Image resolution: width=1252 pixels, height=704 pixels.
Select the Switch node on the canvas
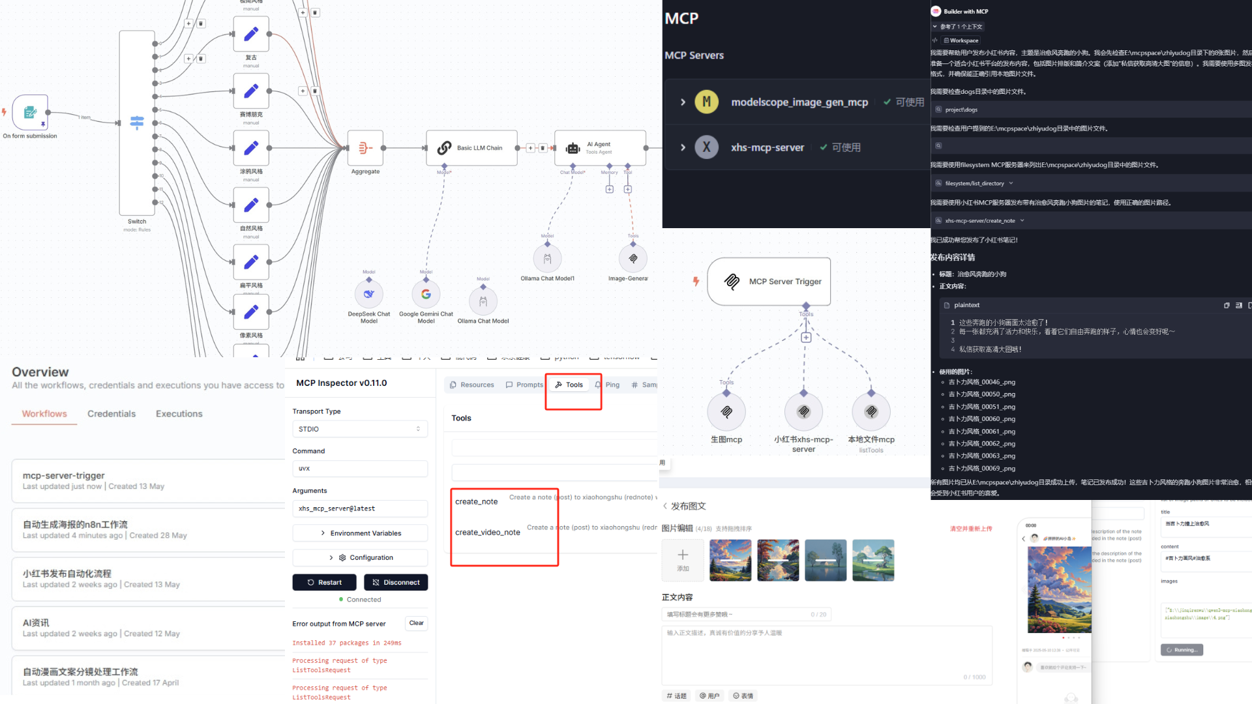tap(137, 123)
